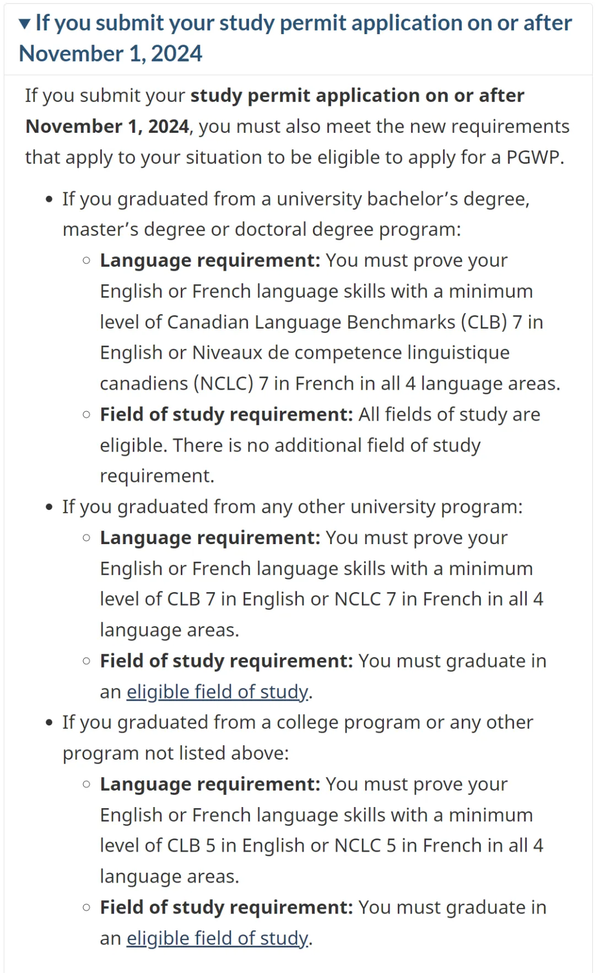This screenshot has height=973, width=595.
Task: Click 'If you graduated from any other university program' bullet
Action: tap(293, 507)
